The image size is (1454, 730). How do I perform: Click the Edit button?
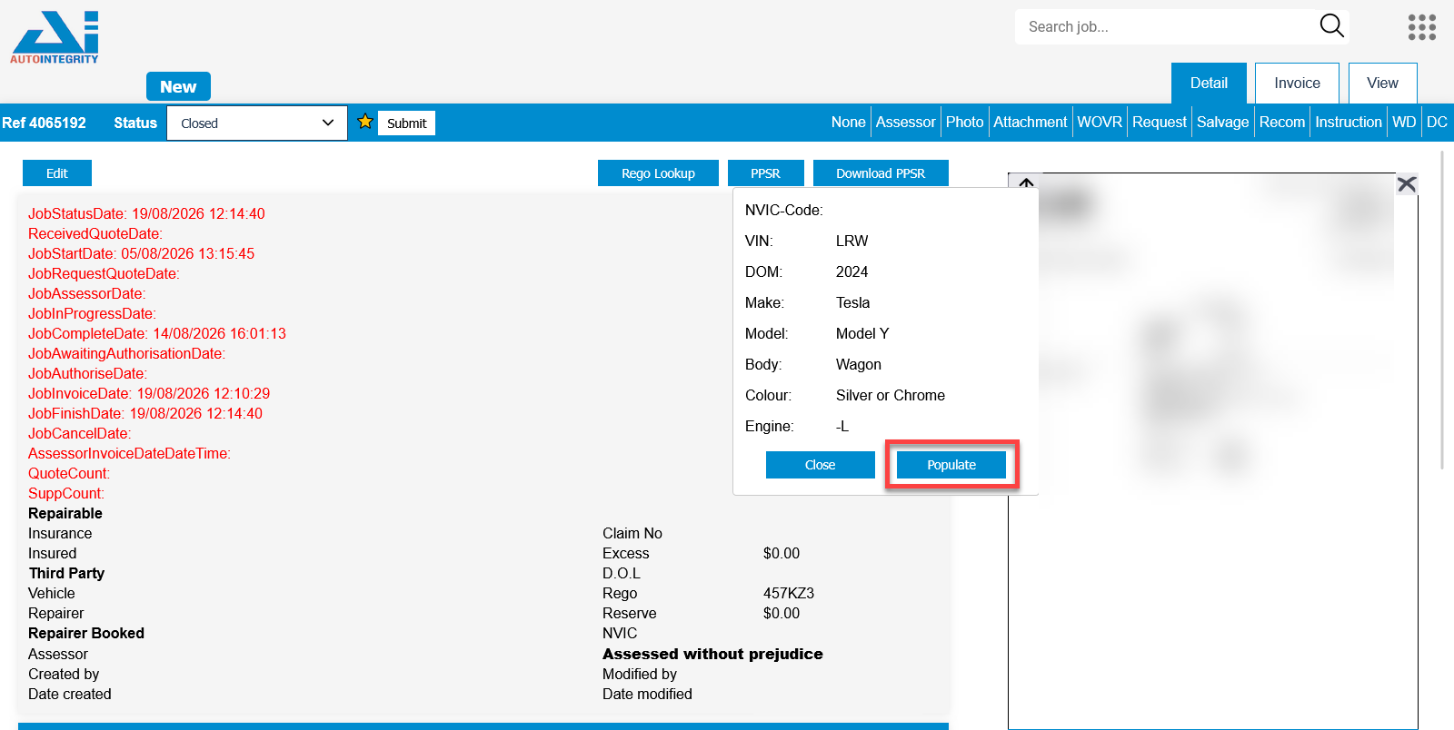pyautogui.click(x=57, y=173)
